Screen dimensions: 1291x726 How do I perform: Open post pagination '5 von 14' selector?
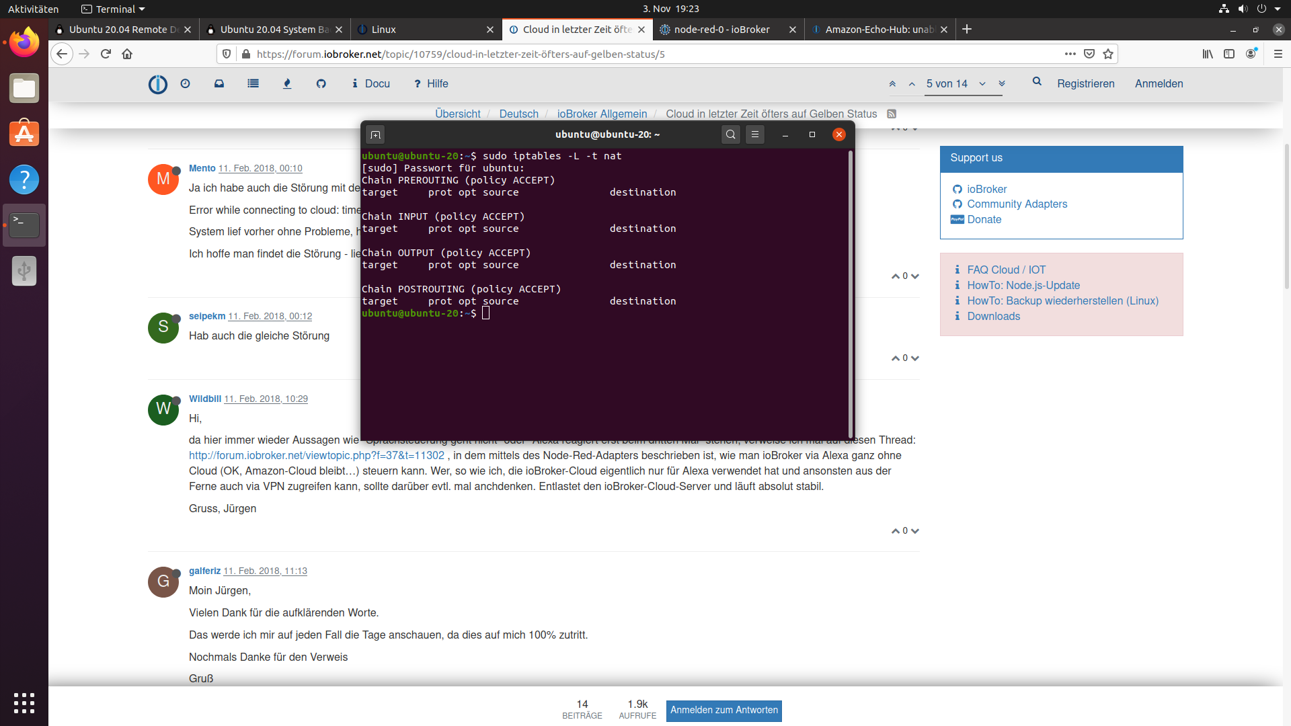(947, 84)
